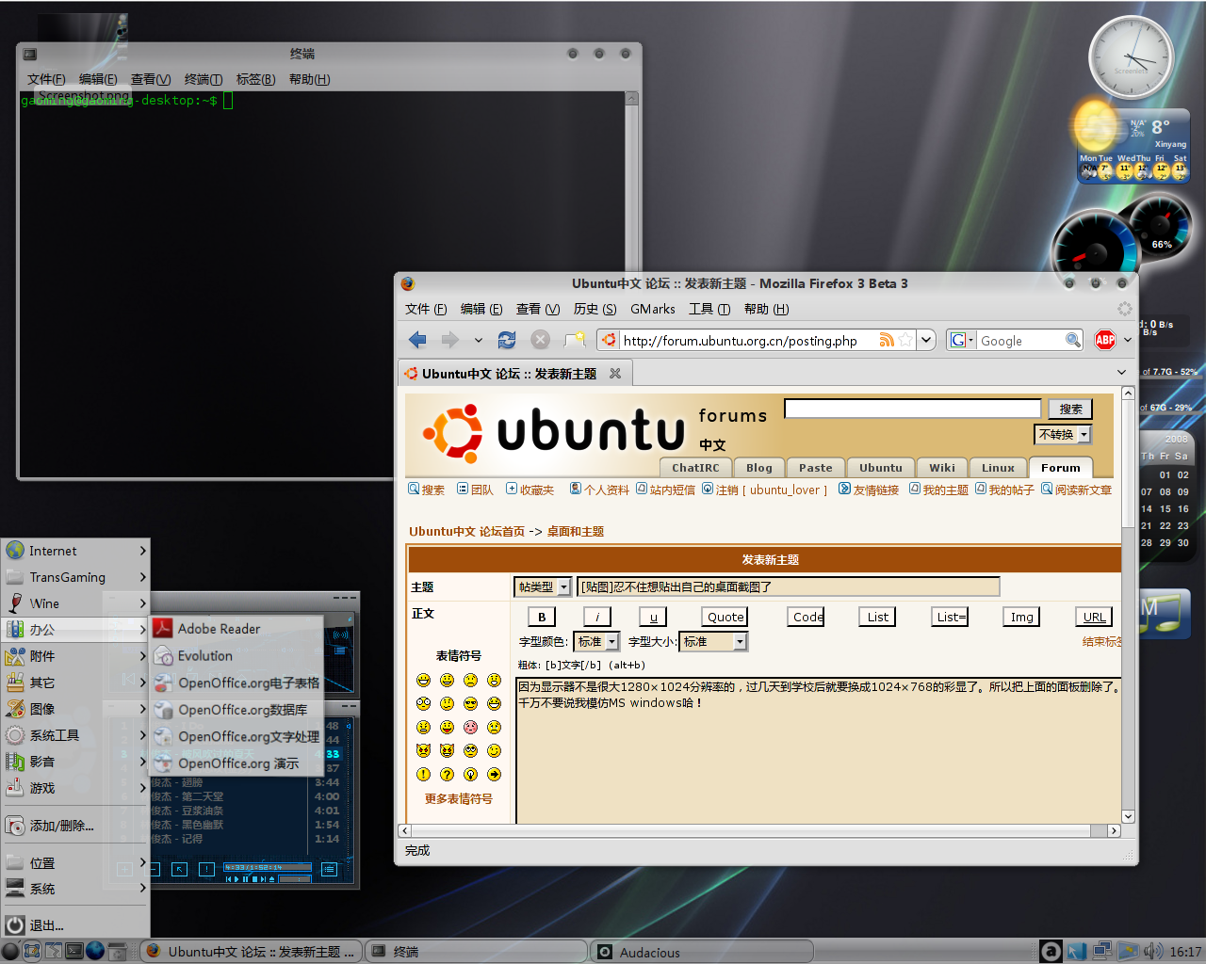Screen dimensions: 1206x964
Task: Open the 历史 (S) menu in Firefox
Action: click(595, 309)
